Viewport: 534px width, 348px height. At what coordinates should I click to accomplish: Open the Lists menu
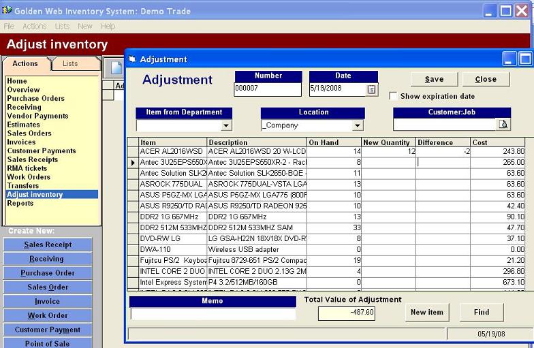click(x=62, y=26)
